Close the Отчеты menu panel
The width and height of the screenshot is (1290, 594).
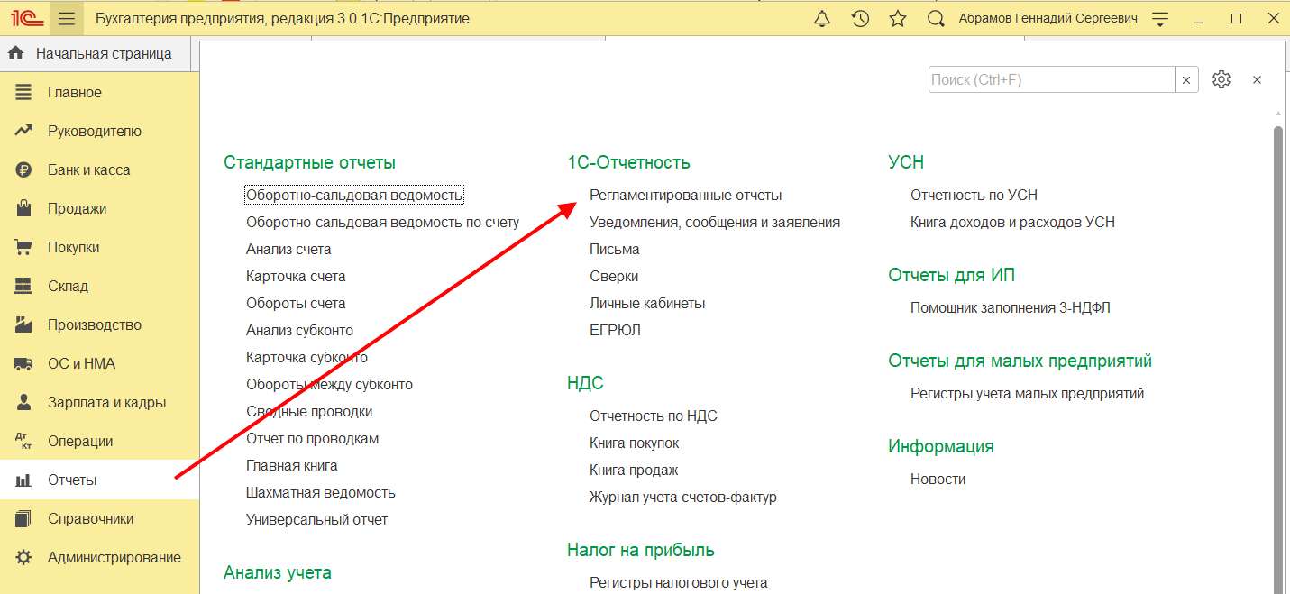click(x=1257, y=79)
